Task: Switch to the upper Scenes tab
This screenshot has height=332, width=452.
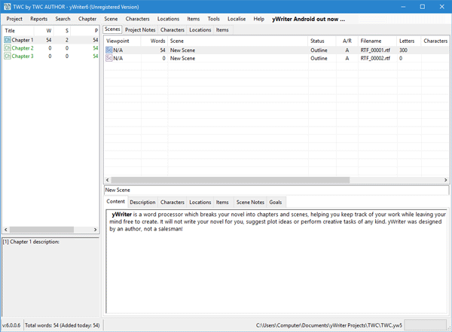Action: point(112,29)
